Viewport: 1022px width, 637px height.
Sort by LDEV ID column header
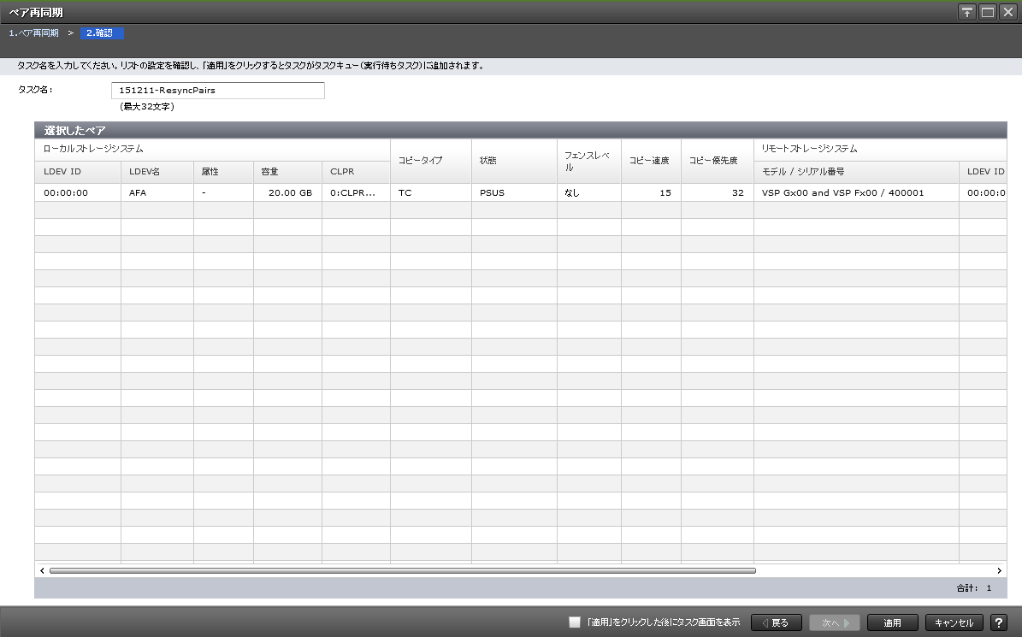point(77,172)
